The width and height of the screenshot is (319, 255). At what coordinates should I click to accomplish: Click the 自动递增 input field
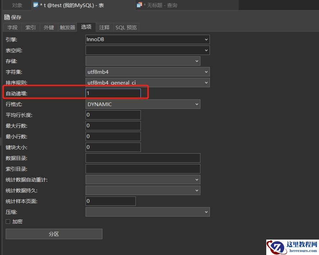click(x=113, y=93)
